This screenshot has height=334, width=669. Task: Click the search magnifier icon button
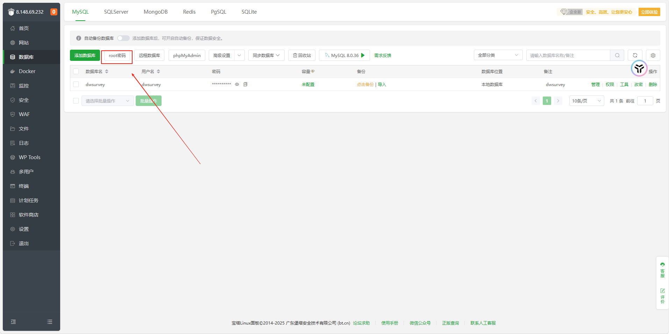click(x=617, y=55)
